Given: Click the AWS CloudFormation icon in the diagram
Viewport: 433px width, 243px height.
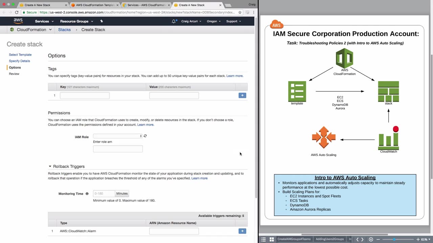Looking at the screenshot, I should (344, 58).
